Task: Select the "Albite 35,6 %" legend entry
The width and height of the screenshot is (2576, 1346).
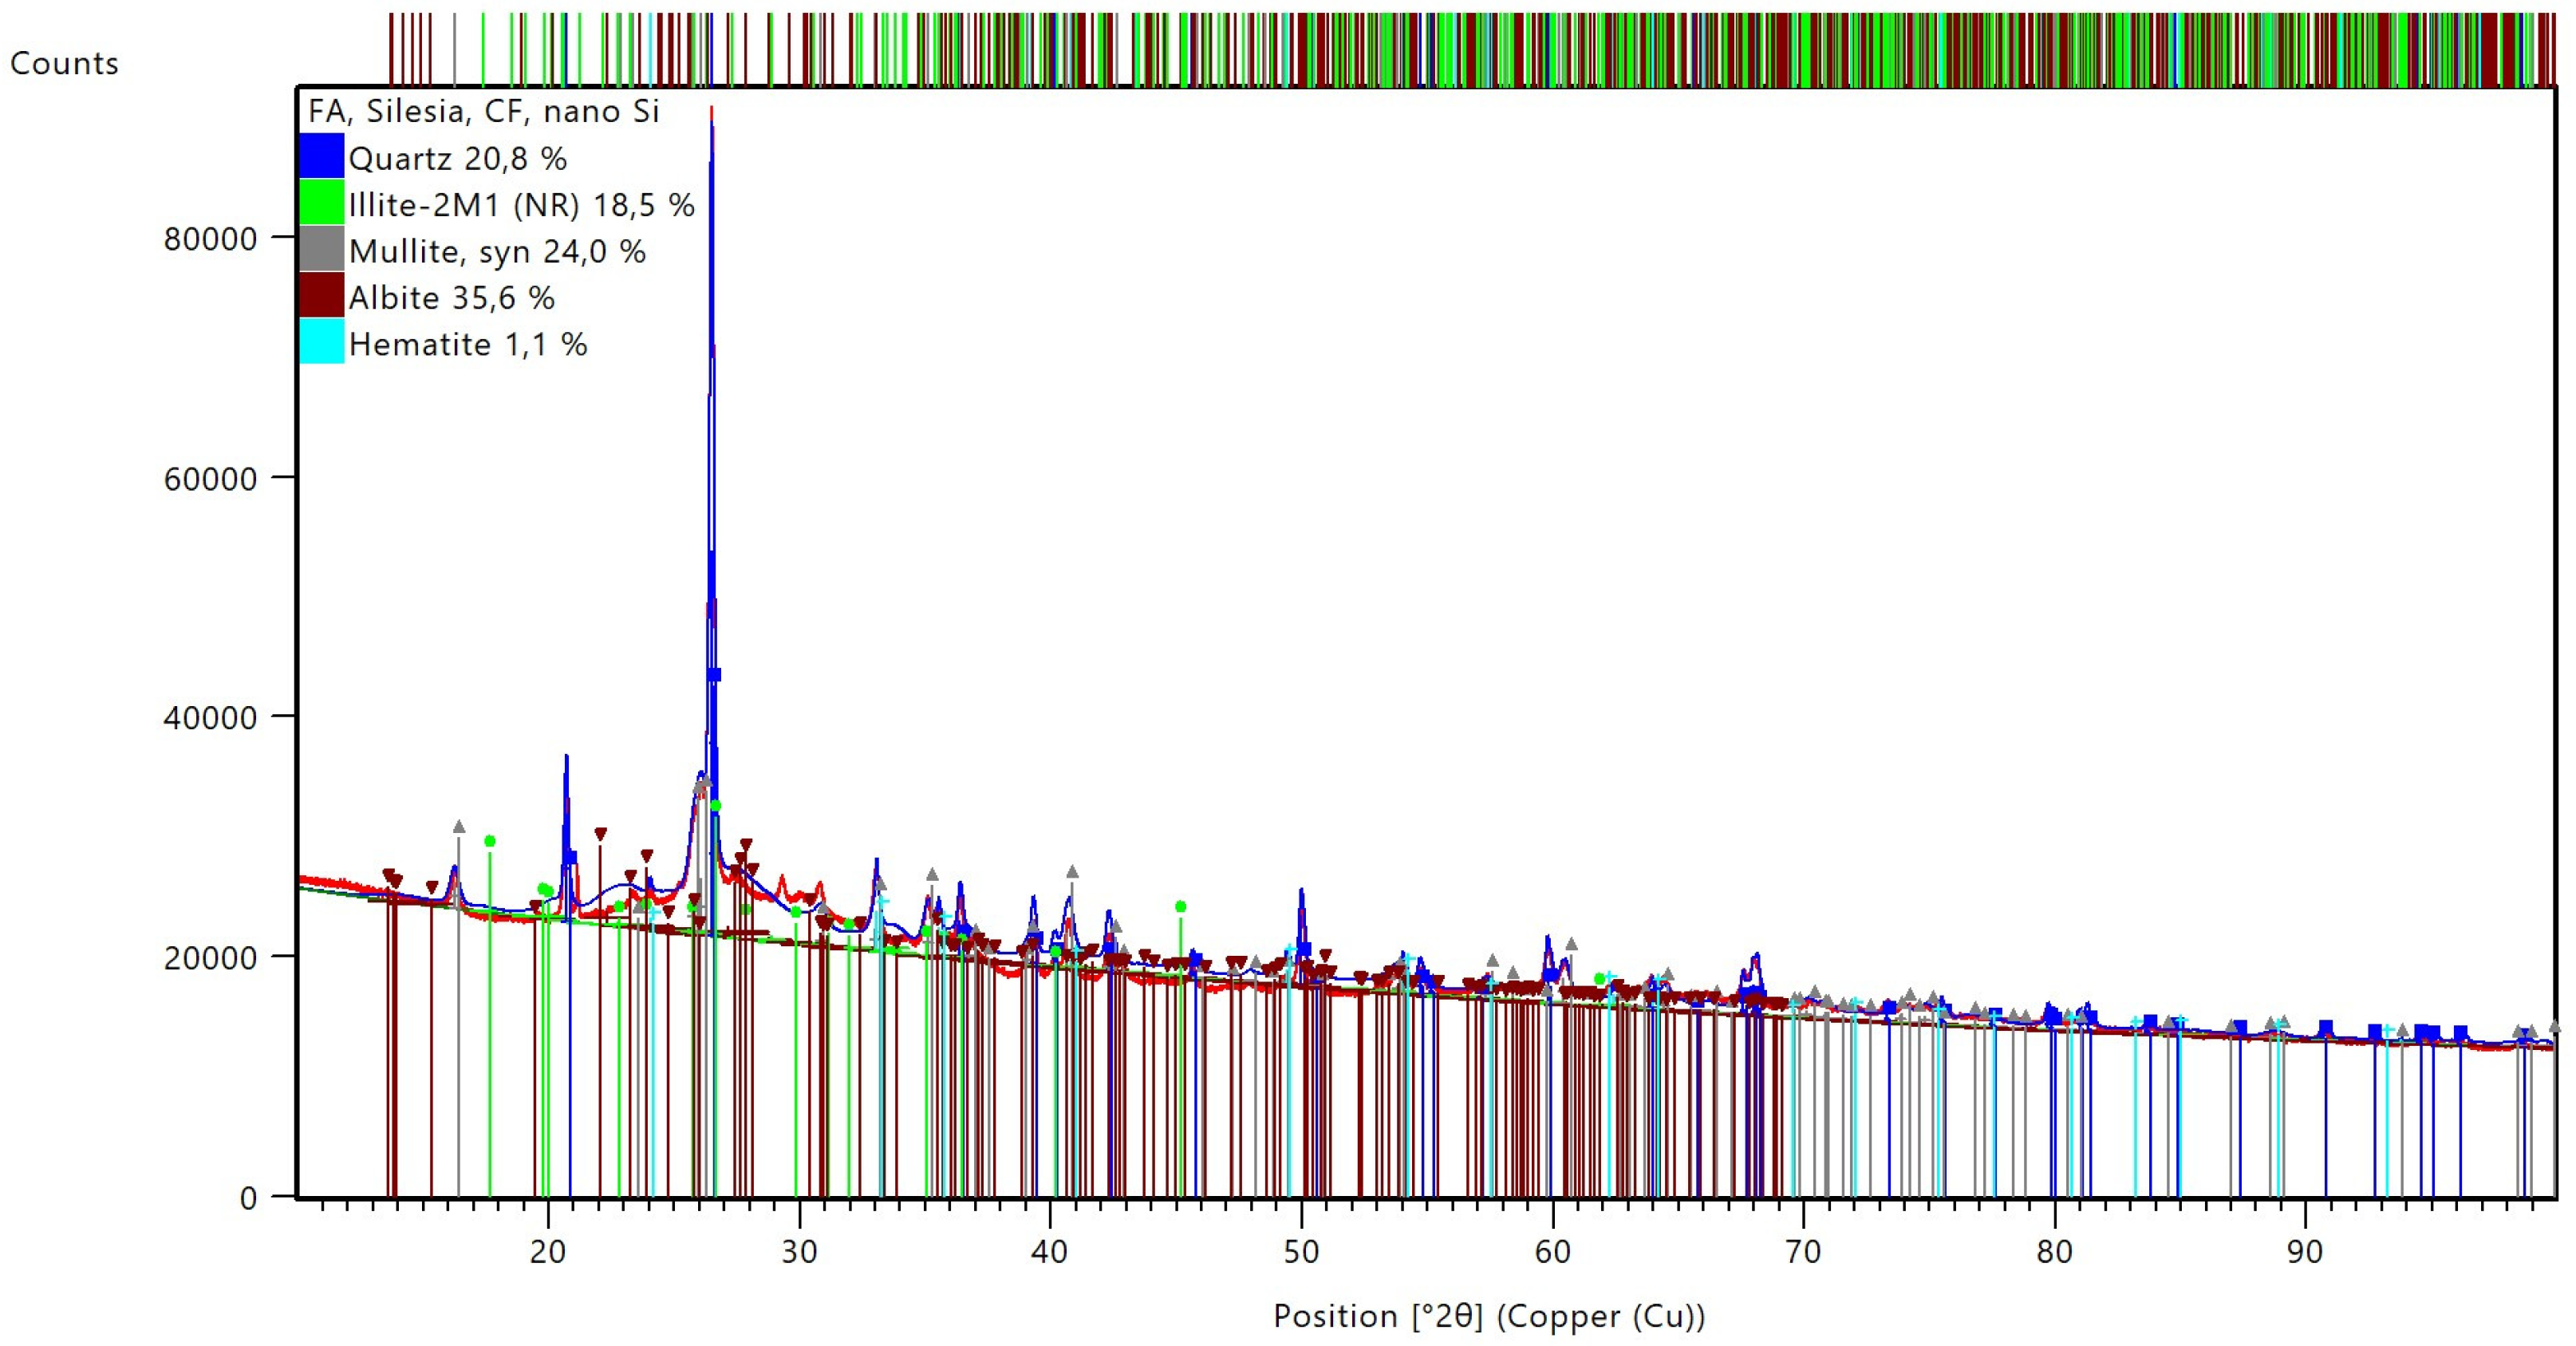Action: (451, 297)
